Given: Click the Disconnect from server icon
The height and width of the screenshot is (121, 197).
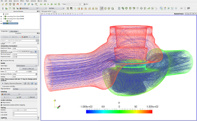Looking at the screenshot, I should click(14, 4).
